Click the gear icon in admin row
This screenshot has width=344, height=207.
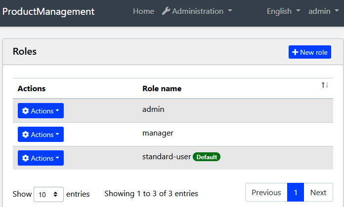pos(26,111)
